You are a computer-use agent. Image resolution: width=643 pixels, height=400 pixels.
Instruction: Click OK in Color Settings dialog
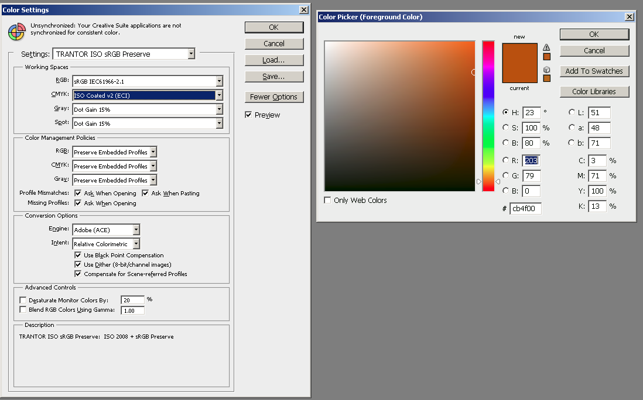tap(274, 27)
